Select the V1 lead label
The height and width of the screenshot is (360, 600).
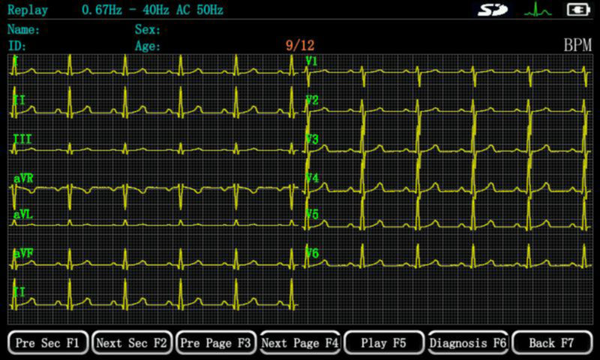[x=311, y=61]
